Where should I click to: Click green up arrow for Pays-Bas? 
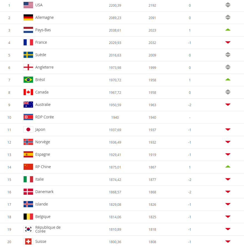pyautogui.click(x=228, y=30)
